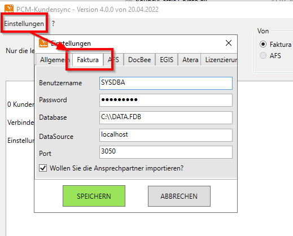This screenshot has width=293, height=236.
Task: Click the PCM-Kundensync app icon in title bar
Action: (9, 9)
